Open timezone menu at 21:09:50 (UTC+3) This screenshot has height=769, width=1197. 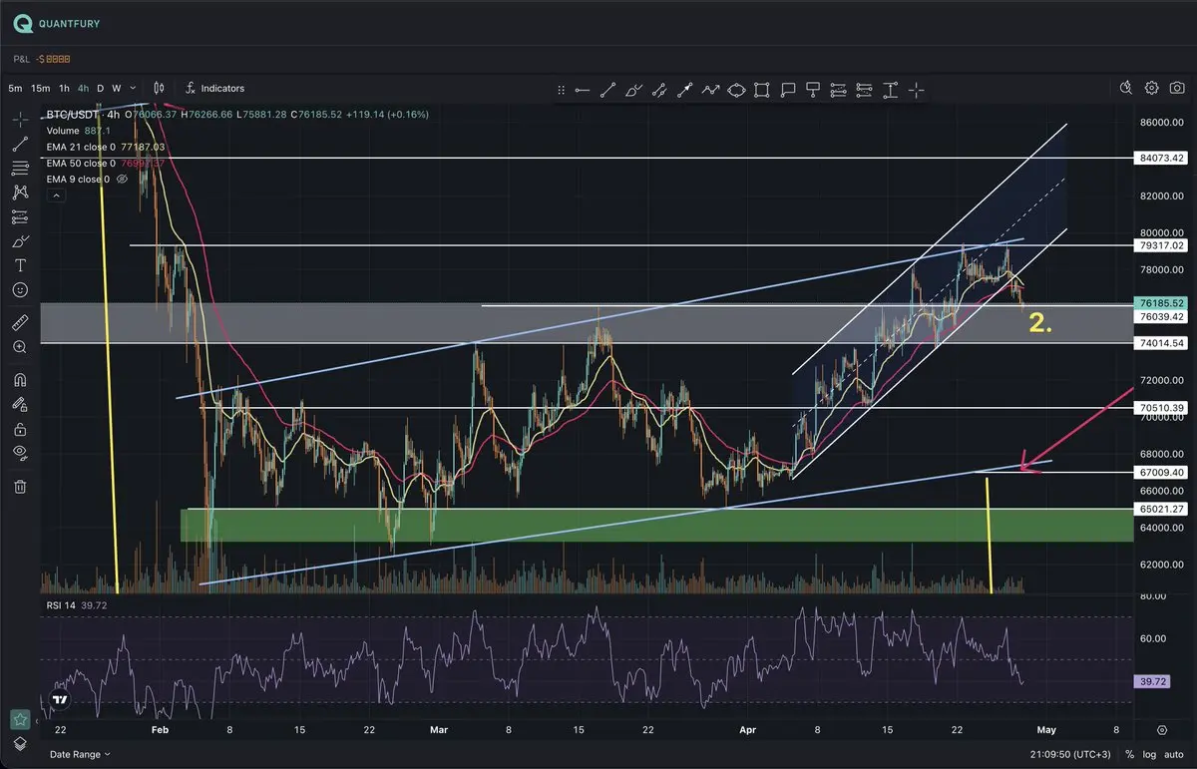pos(1069,755)
